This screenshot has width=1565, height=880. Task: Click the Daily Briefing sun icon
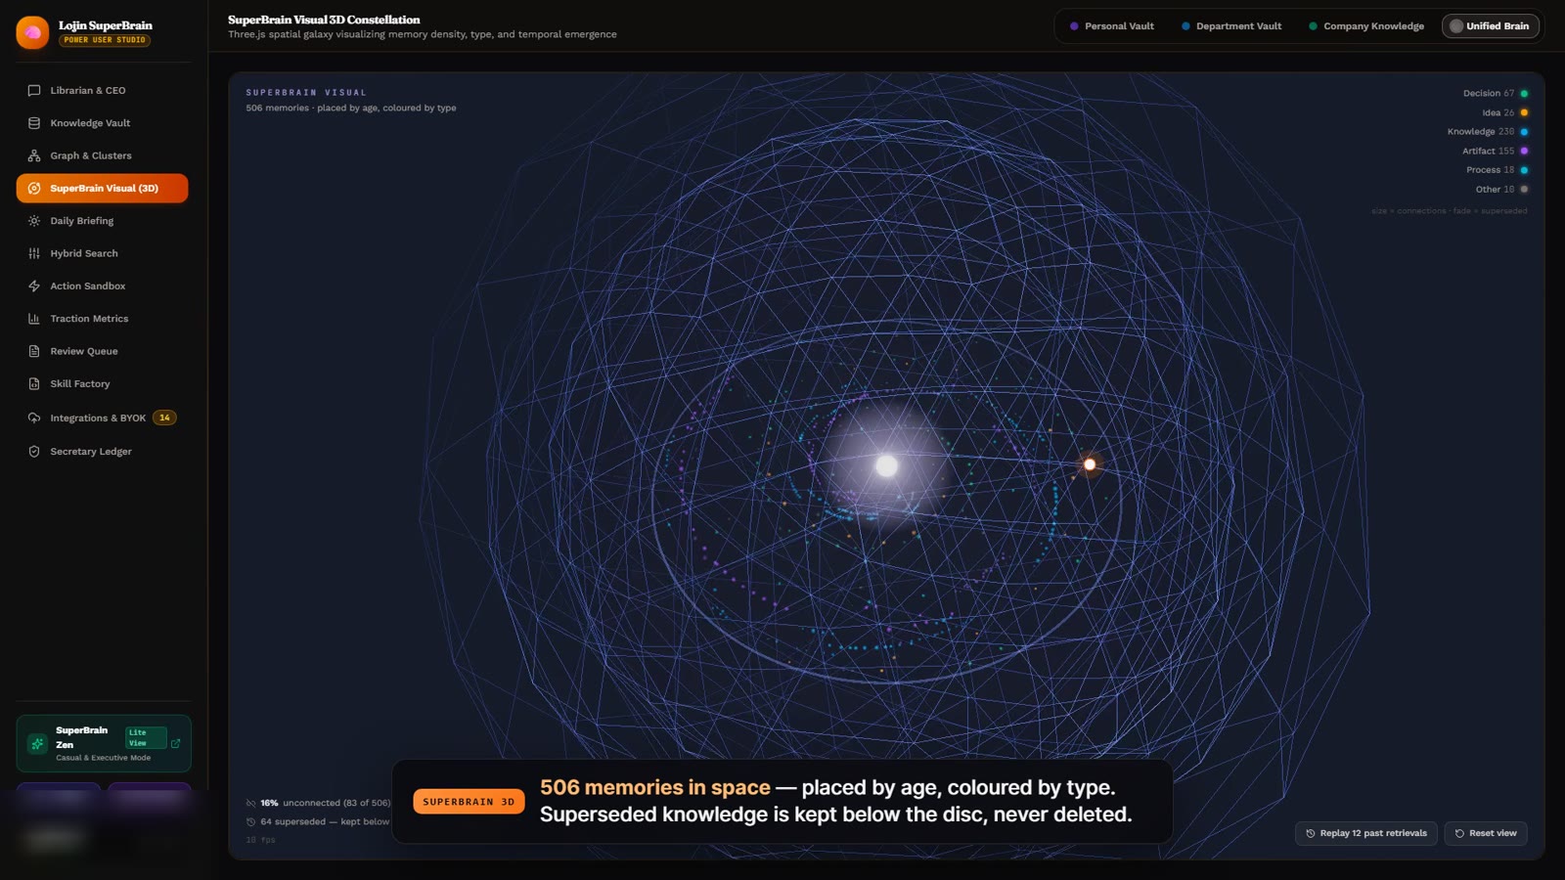pos(34,221)
